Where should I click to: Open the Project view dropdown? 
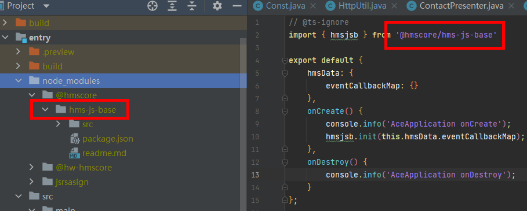click(x=46, y=6)
